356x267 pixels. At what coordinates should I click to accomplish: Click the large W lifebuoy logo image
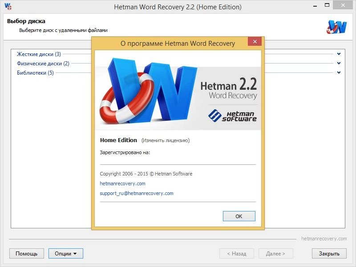point(148,92)
